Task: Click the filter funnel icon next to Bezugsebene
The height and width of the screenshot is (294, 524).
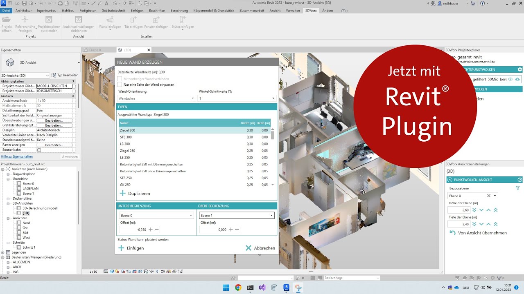Action: [518, 188]
